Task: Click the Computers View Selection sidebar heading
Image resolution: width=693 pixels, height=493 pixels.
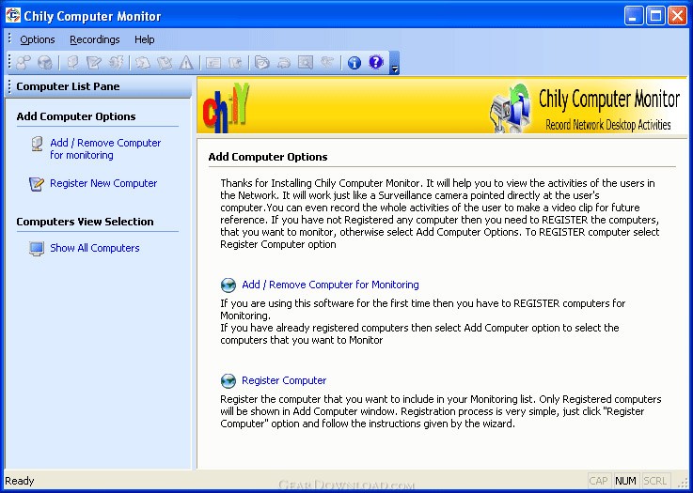Action: tap(85, 222)
